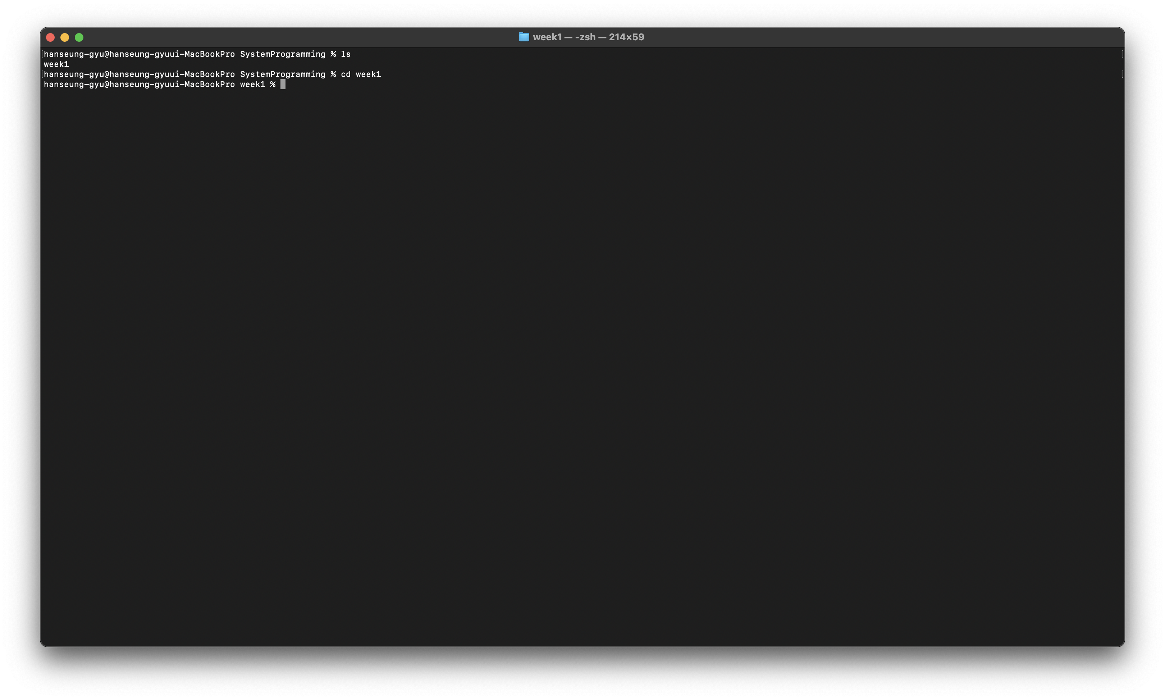1165x700 pixels.
Task: Click 'SystemProgramming' in the second prompt line
Action: tap(282, 74)
